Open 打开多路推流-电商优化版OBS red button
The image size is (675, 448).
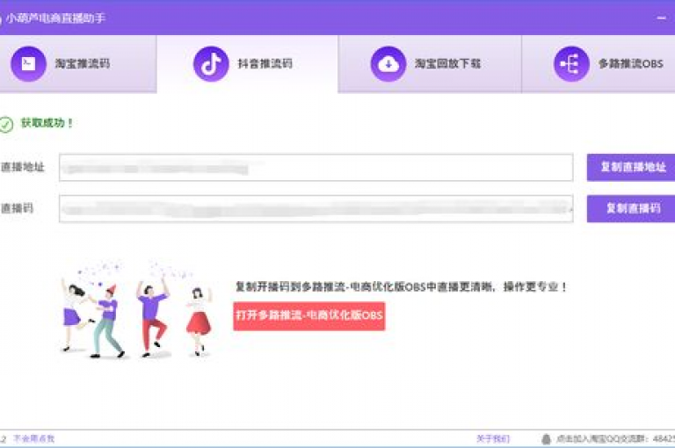coord(309,315)
